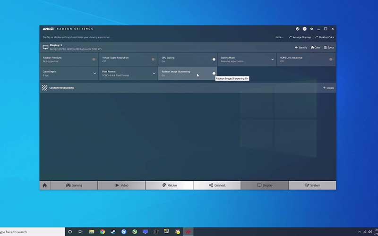Open the blue monitor app on taskbar
This screenshot has height=236, width=378.
coord(145,232)
